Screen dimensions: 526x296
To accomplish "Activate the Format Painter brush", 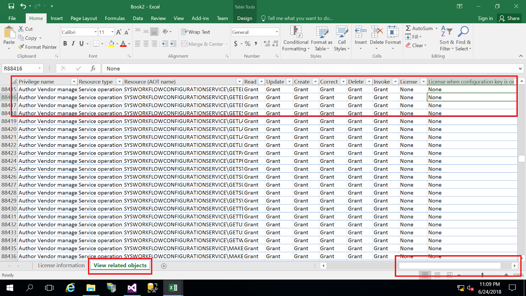I will pyautogui.click(x=37, y=47).
